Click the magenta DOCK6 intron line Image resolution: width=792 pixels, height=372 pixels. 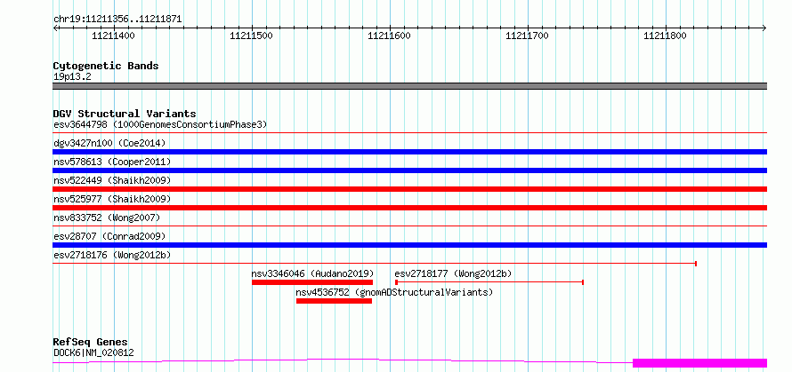point(343,360)
